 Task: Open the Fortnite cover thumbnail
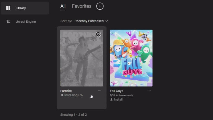[x=82, y=58]
